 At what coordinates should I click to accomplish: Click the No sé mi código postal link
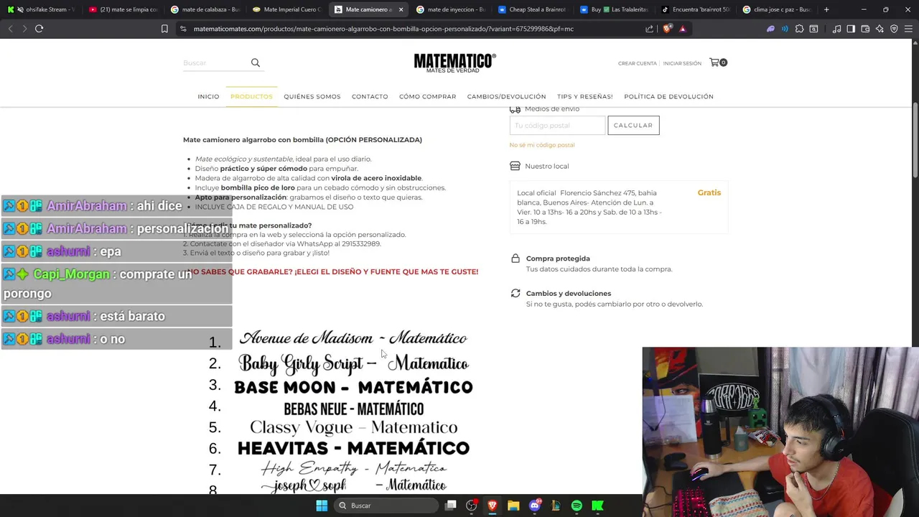click(542, 145)
